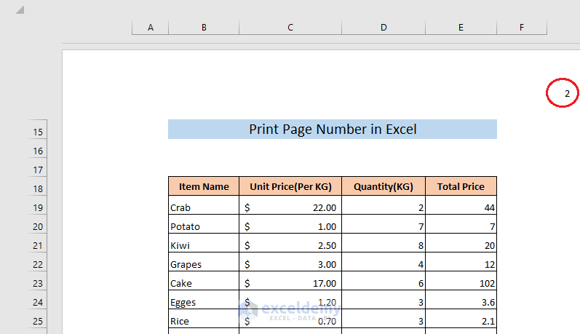Click the Crab quantity cell 2

tap(384, 205)
